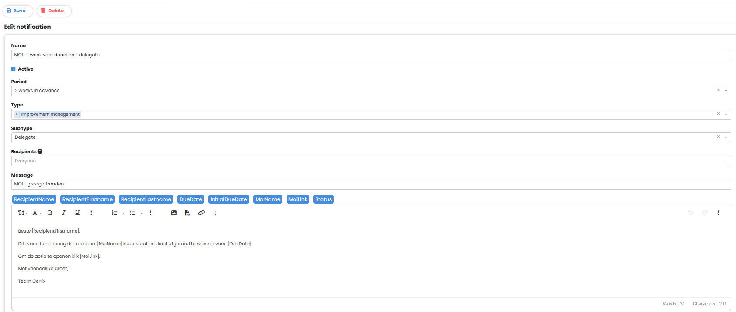The width and height of the screenshot is (736, 312).
Task: Open the font size menu
Action: point(23,213)
